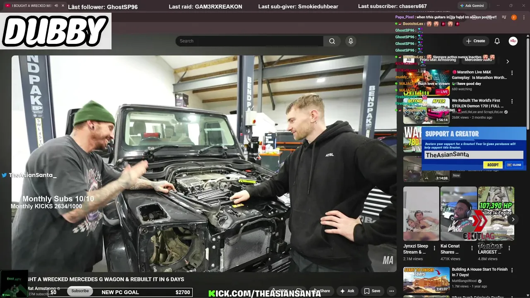Open 'Building A House Start To Finish' title
Image resolution: width=530 pixels, height=298 pixels.
click(479, 272)
